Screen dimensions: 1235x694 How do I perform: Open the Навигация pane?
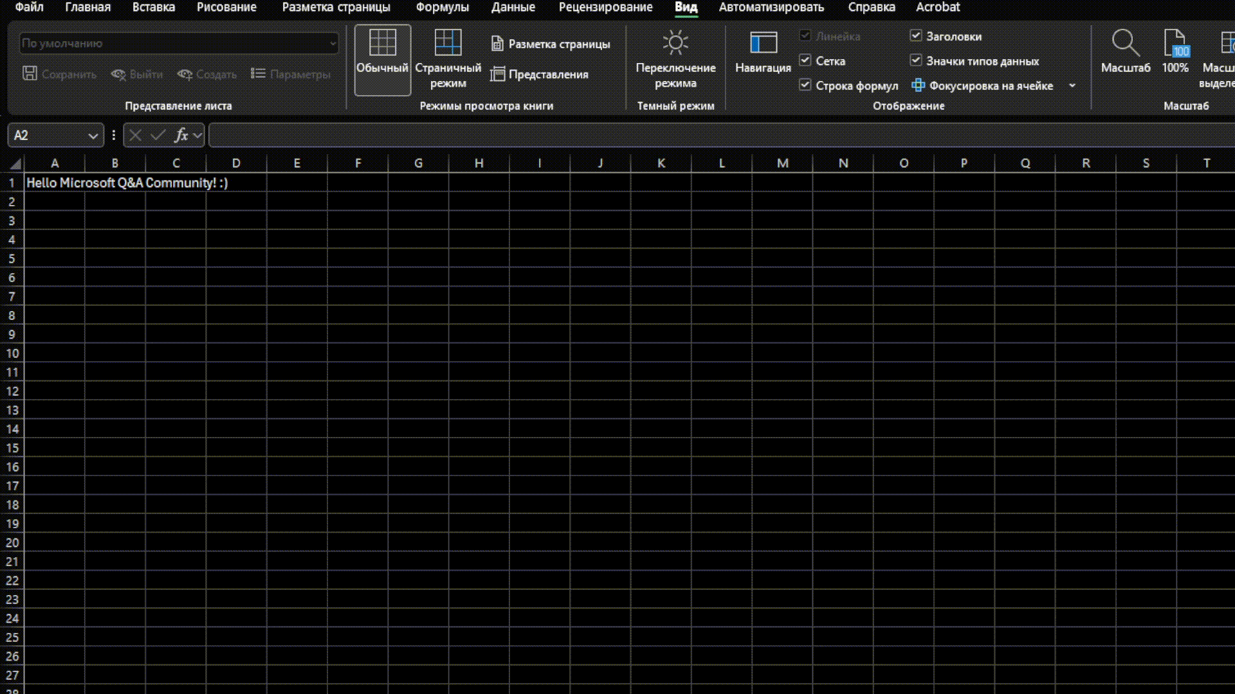tap(763, 53)
